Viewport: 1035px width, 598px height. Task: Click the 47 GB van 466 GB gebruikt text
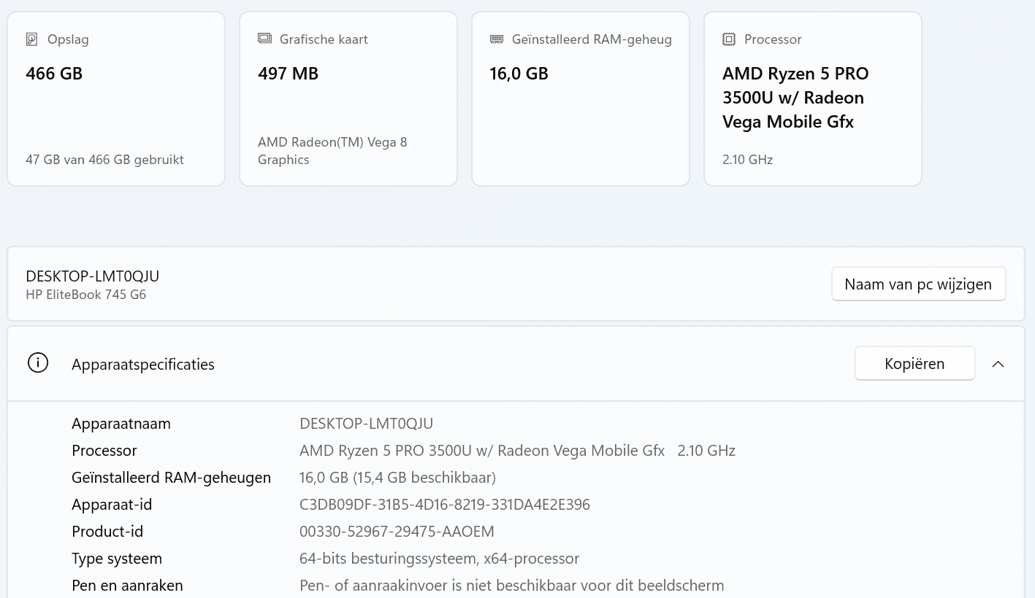[104, 160]
